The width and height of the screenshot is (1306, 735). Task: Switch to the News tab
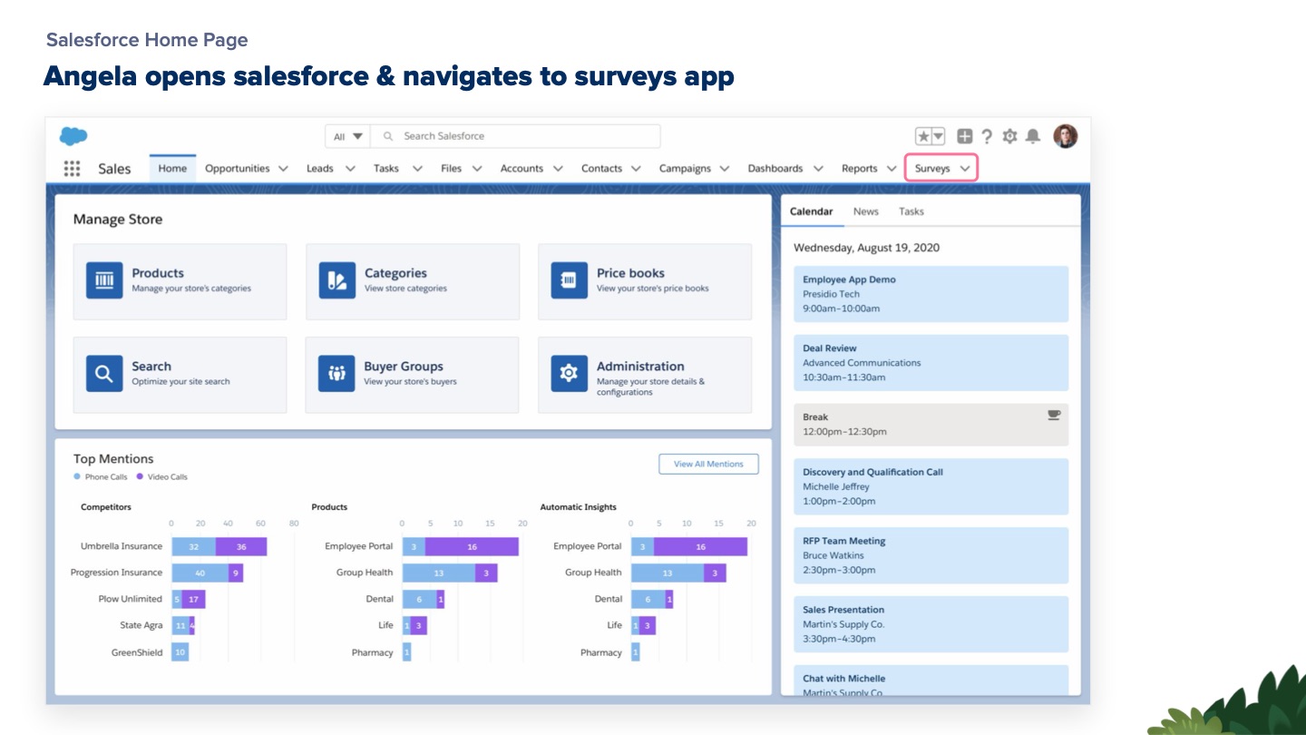coord(866,211)
